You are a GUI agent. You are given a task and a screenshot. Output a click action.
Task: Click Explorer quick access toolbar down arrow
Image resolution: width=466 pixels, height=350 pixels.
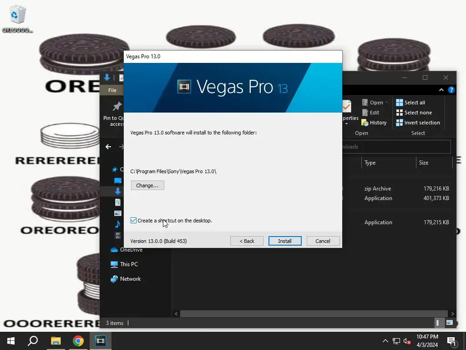click(x=107, y=78)
